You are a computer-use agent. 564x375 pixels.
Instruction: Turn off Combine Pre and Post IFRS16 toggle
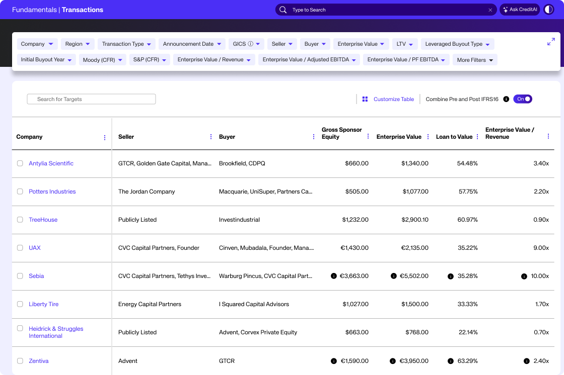point(523,99)
